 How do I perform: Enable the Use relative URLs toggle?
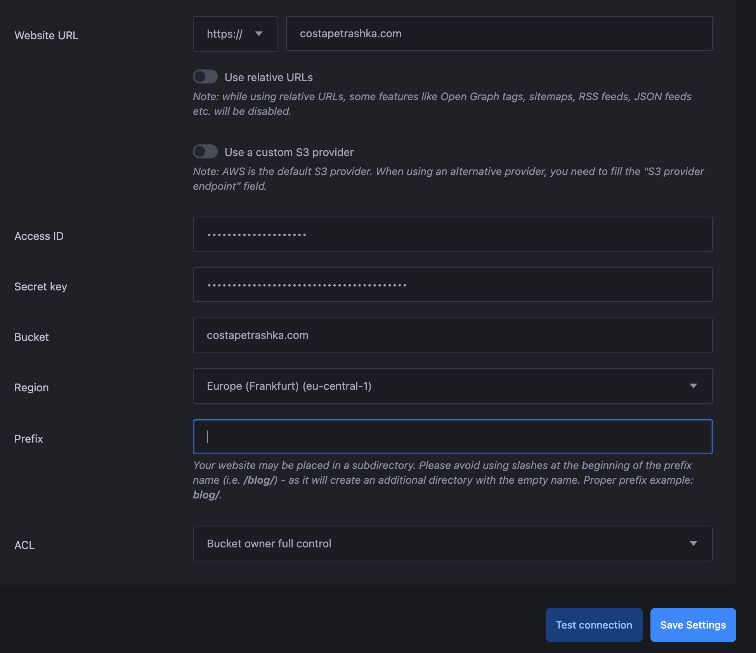(205, 77)
